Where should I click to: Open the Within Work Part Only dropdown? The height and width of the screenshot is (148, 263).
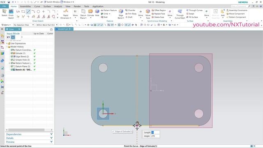[x=47, y=25]
